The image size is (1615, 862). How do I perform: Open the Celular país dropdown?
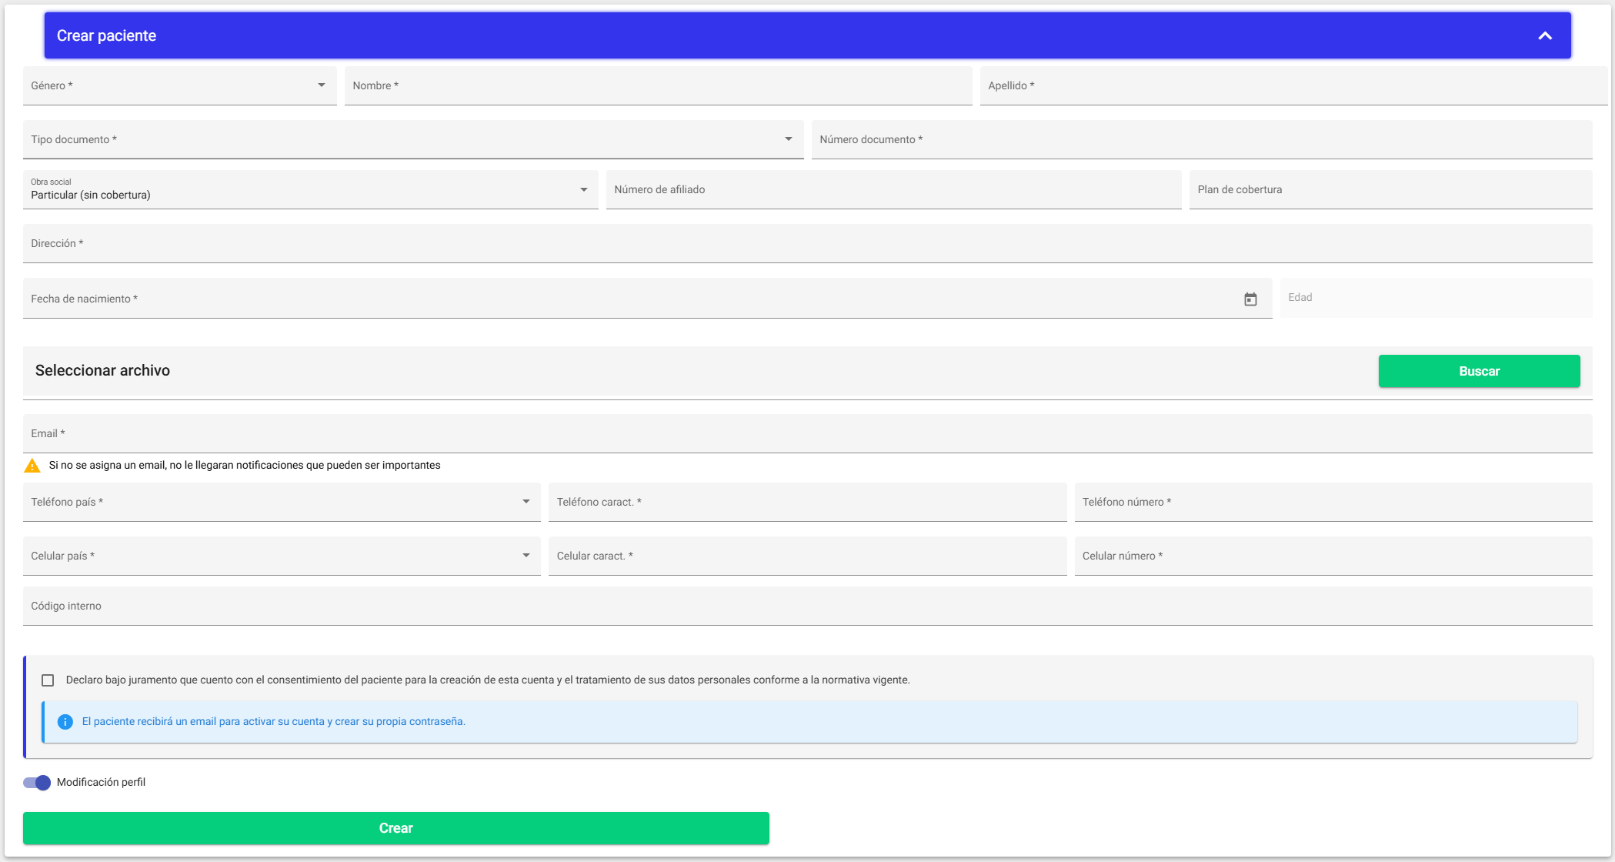tap(282, 556)
